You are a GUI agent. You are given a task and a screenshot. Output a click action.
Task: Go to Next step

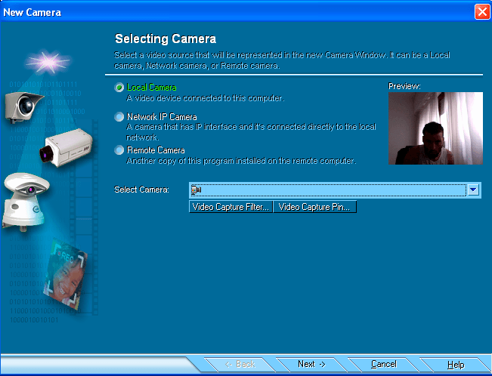(311, 364)
